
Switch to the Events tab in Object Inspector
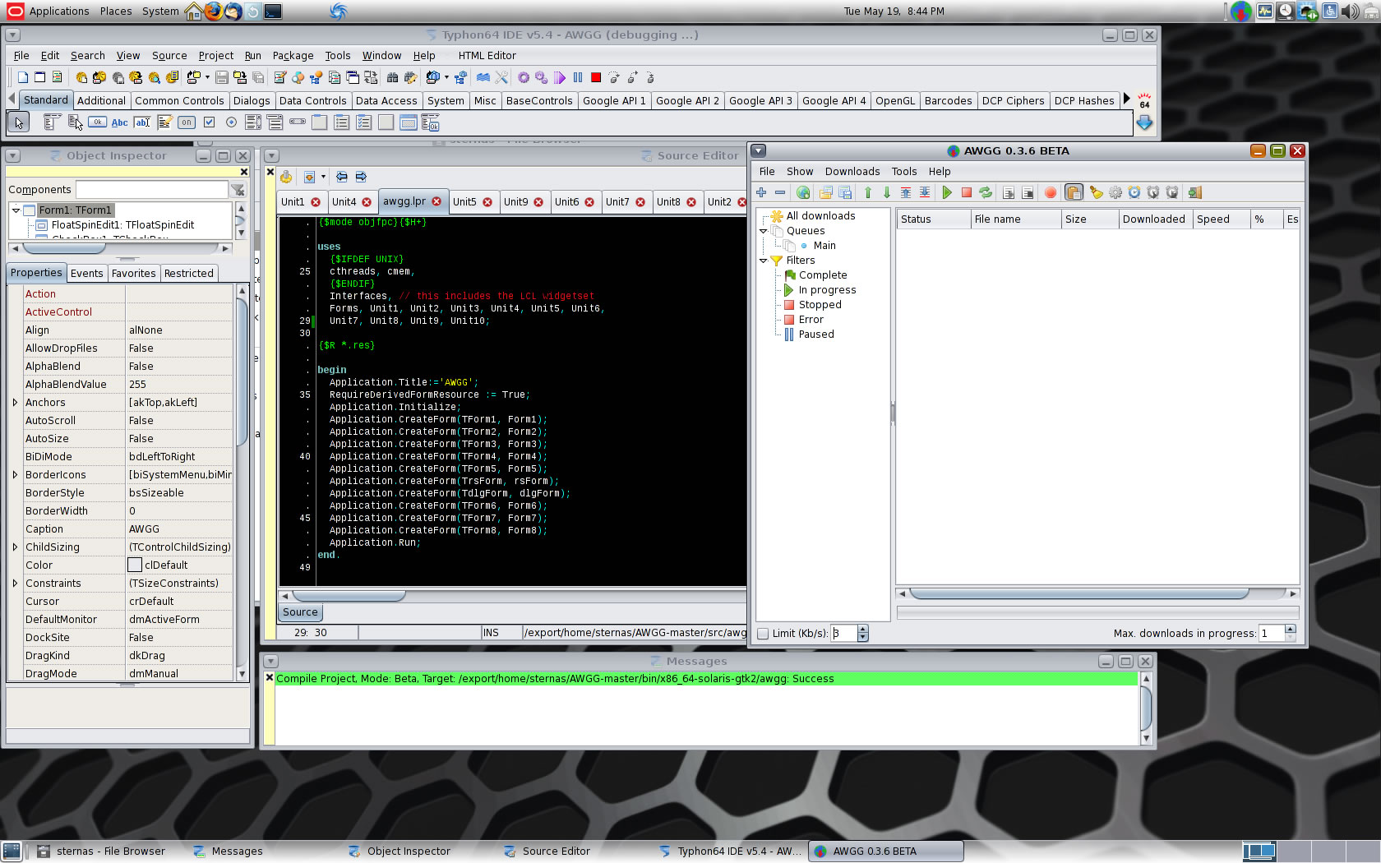pyautogui.click(x=87, y=274)
